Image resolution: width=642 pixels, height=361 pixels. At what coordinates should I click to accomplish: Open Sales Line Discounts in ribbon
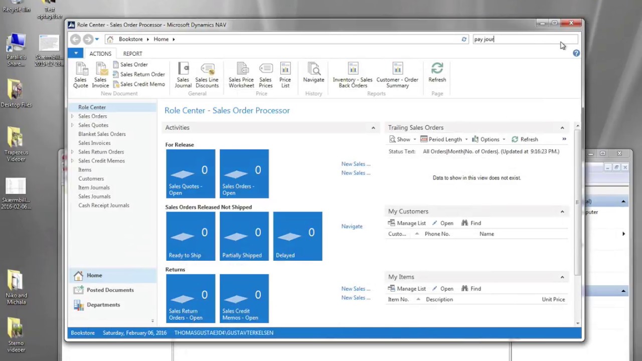click(x=207, y=75)
